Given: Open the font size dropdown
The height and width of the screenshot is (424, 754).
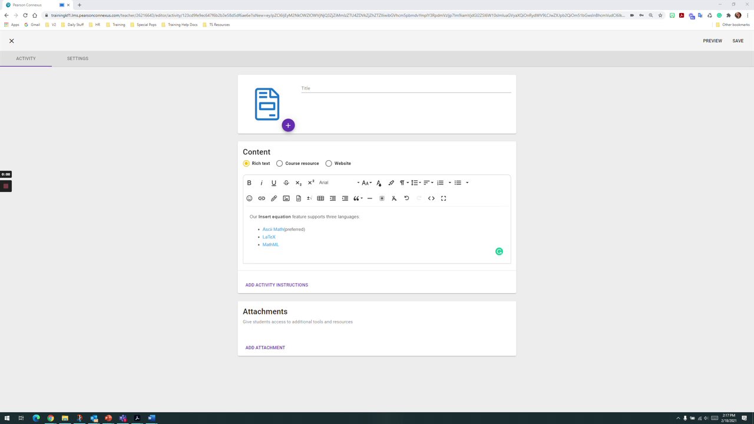Looking at the screenshot, I should click(366, 183).
